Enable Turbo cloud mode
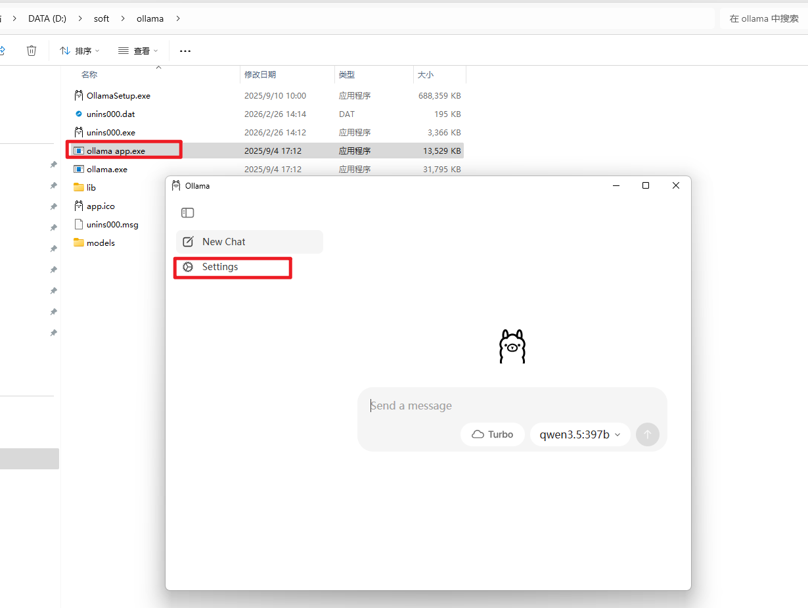808x608 pixels. 493,434
